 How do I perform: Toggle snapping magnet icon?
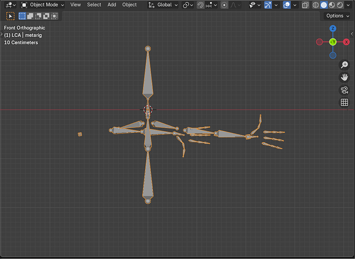[x=200, y=5]
